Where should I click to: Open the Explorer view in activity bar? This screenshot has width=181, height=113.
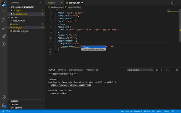[4, 4]
